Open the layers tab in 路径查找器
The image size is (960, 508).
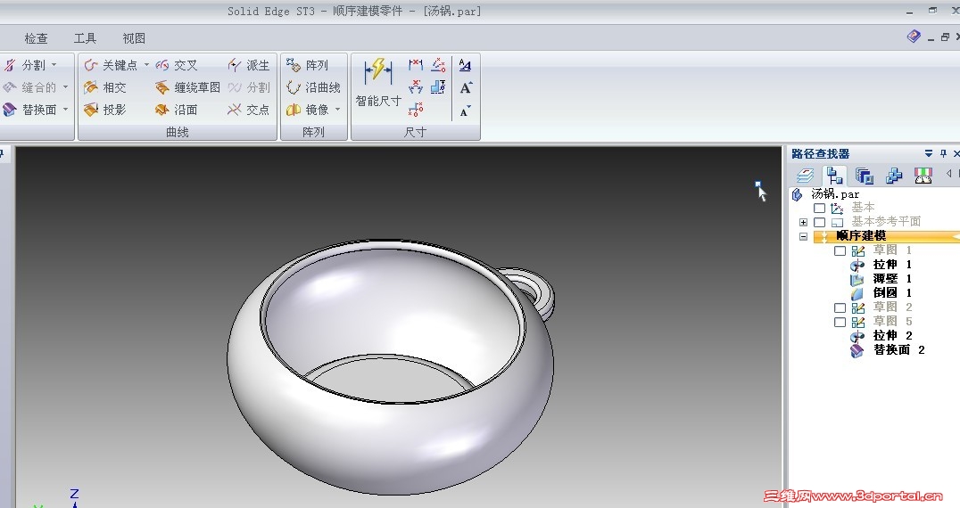(805, 176)
